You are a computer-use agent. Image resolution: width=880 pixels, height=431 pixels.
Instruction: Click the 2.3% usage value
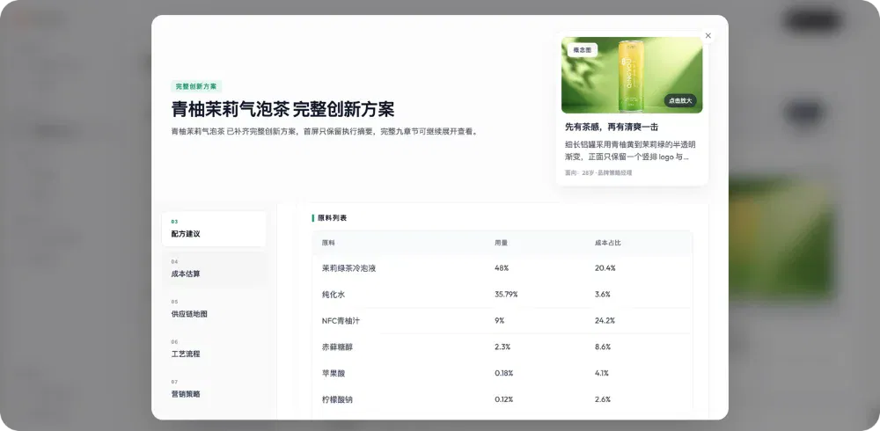point(502,347)
